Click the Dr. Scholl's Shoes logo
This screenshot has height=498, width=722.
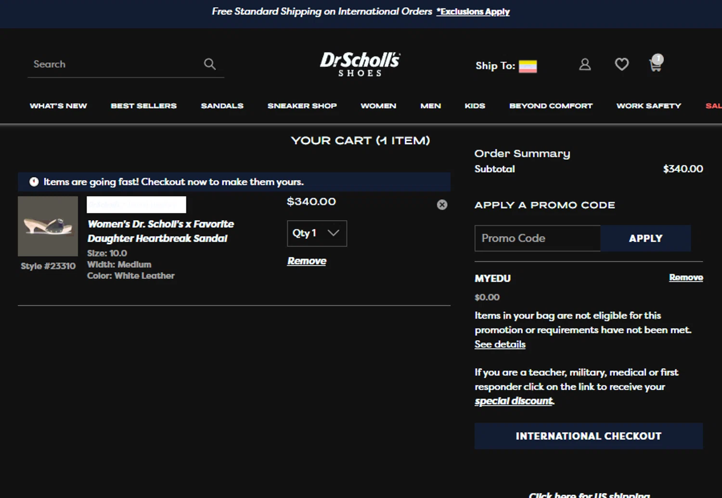click(x=360, y=64)
